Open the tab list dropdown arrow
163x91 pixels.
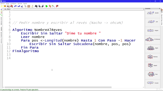tap(144, 9)
